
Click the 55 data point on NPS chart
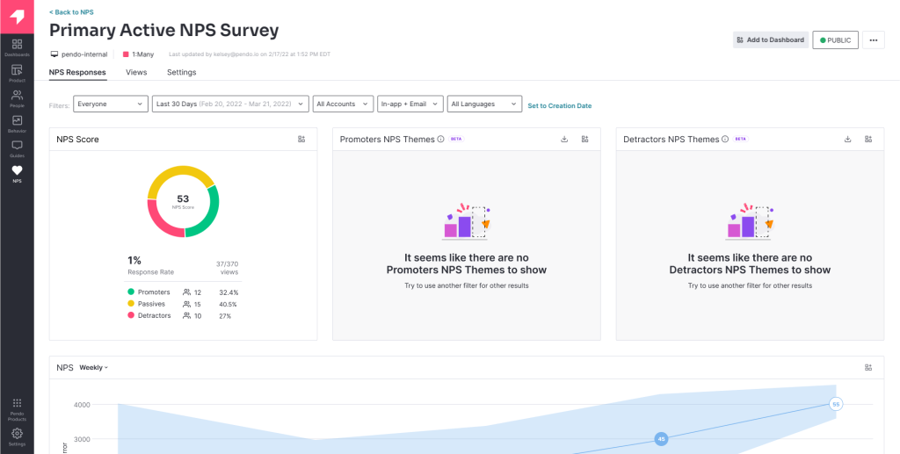[x=836, y=404]
